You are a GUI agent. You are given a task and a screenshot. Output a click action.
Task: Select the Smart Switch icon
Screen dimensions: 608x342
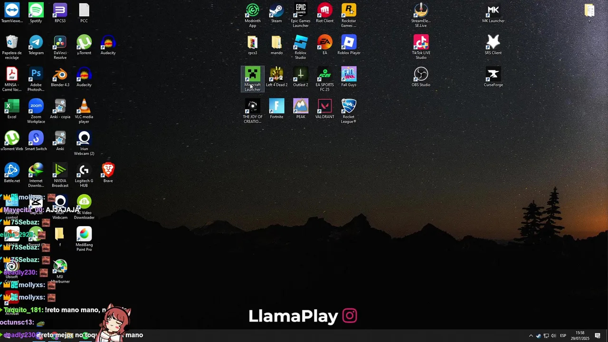tap(36, 141)
